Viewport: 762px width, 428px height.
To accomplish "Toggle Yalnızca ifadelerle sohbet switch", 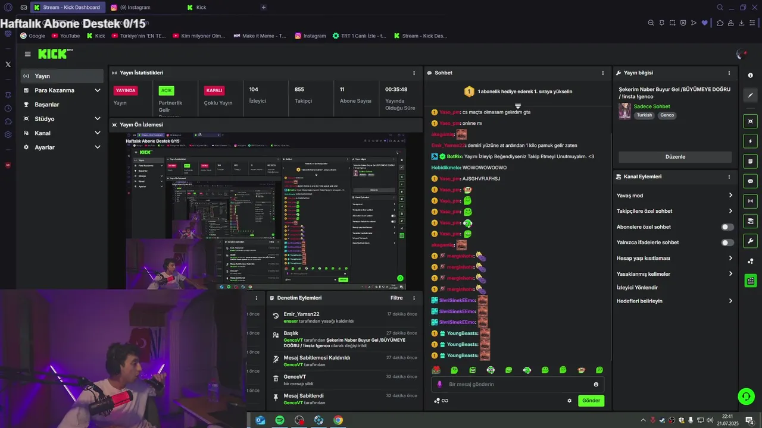I will pos(727,243).
